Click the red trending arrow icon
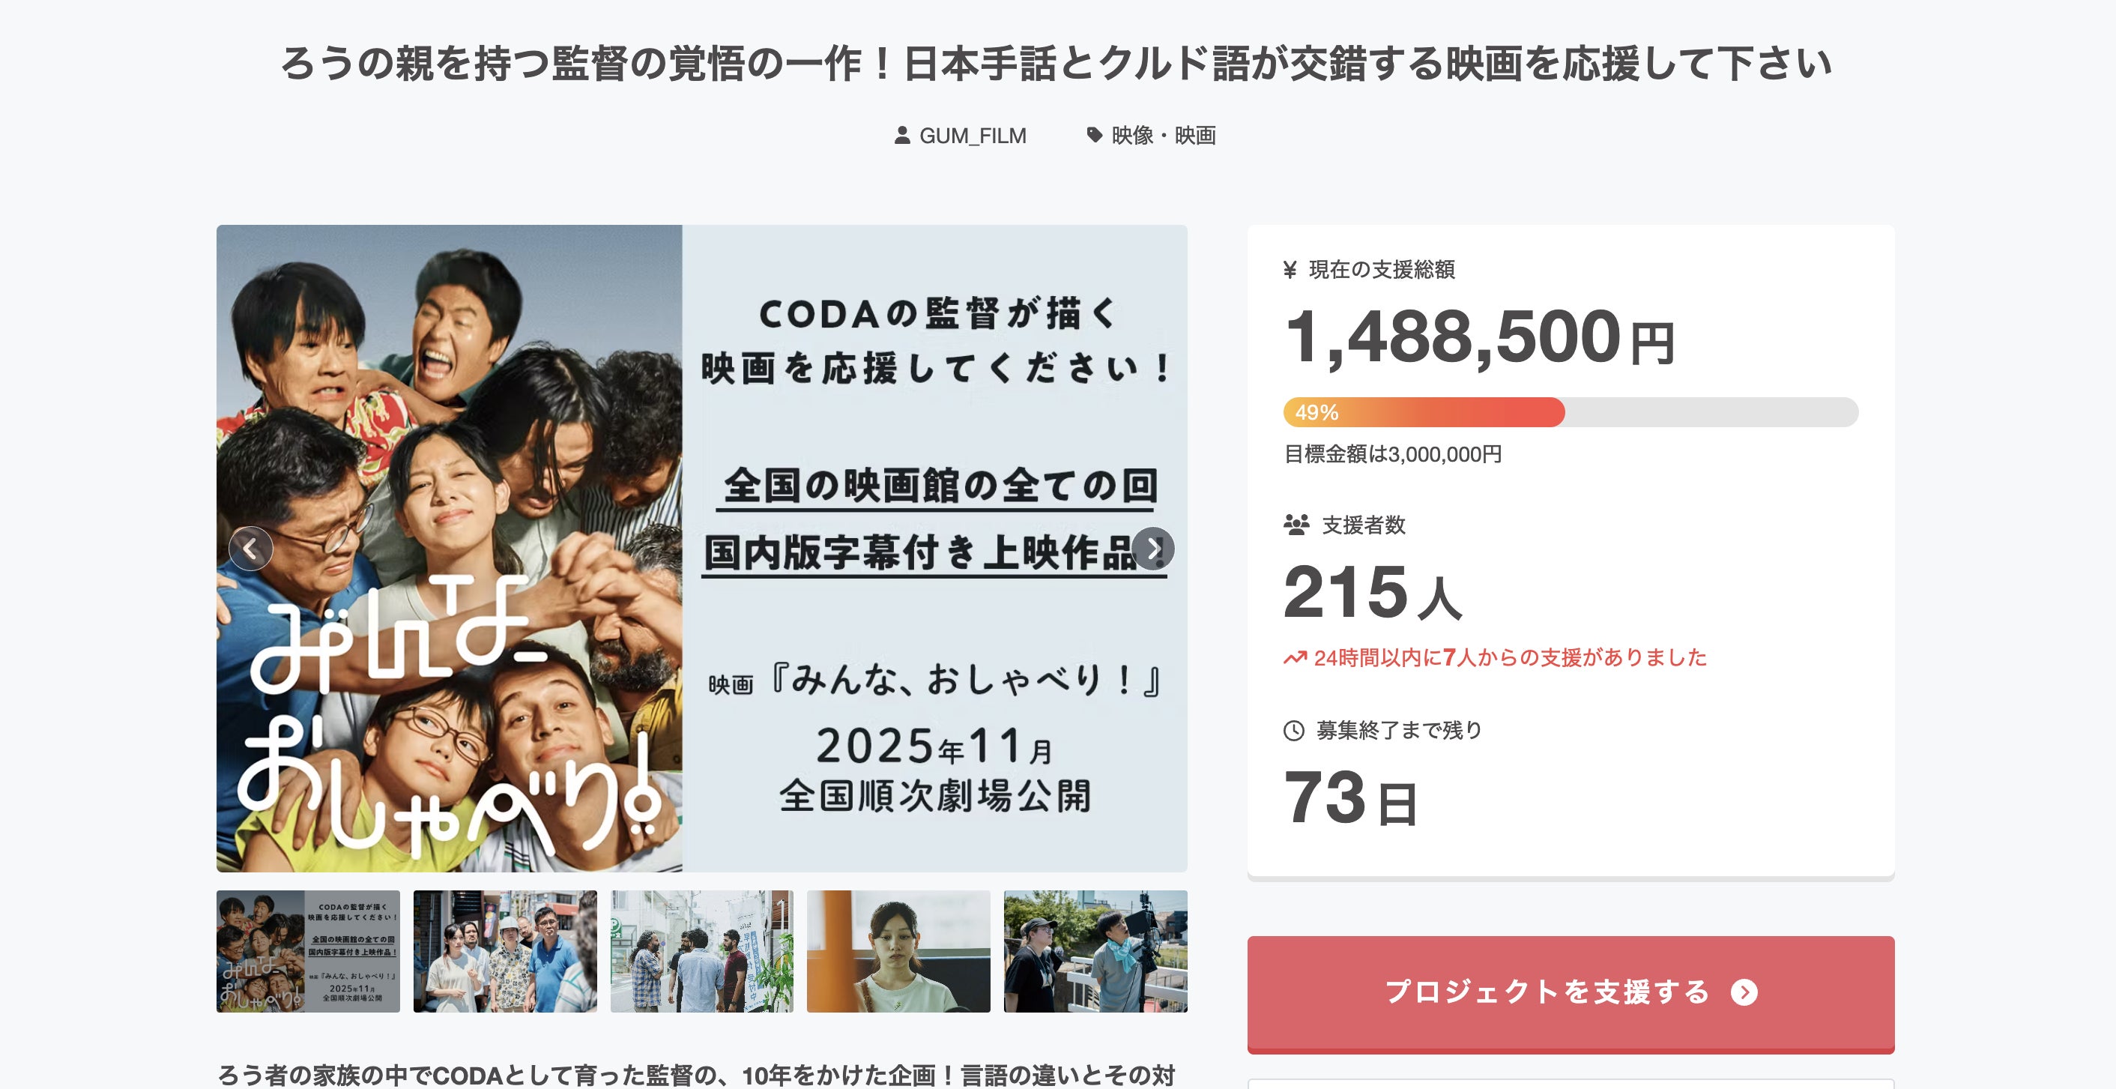The width and height of the screenshot is (2116, 1089). [x=1295, y=657]
